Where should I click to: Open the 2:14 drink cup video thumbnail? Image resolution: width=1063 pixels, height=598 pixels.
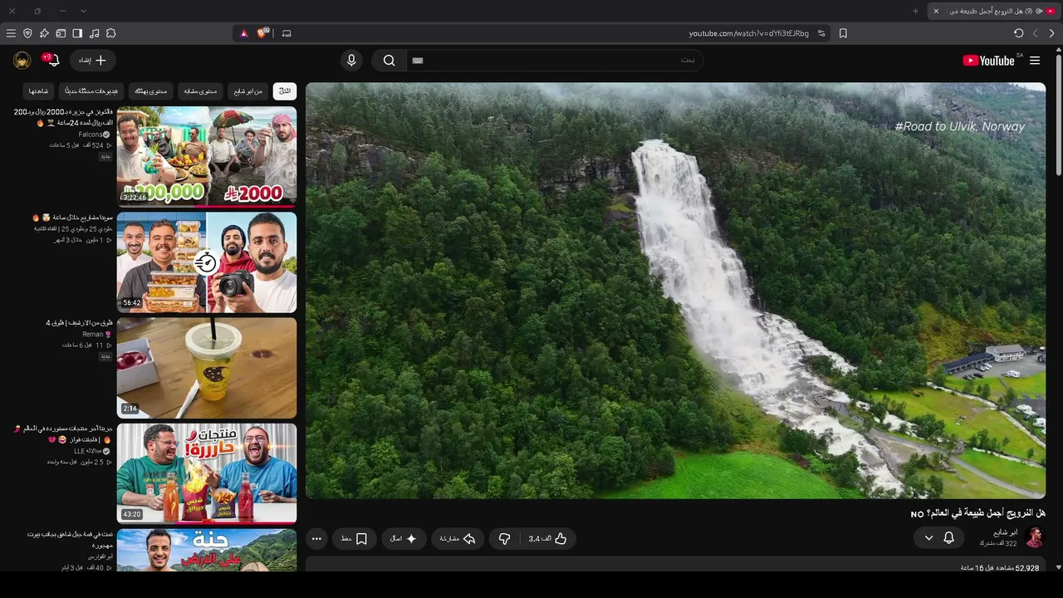[207, 368]
